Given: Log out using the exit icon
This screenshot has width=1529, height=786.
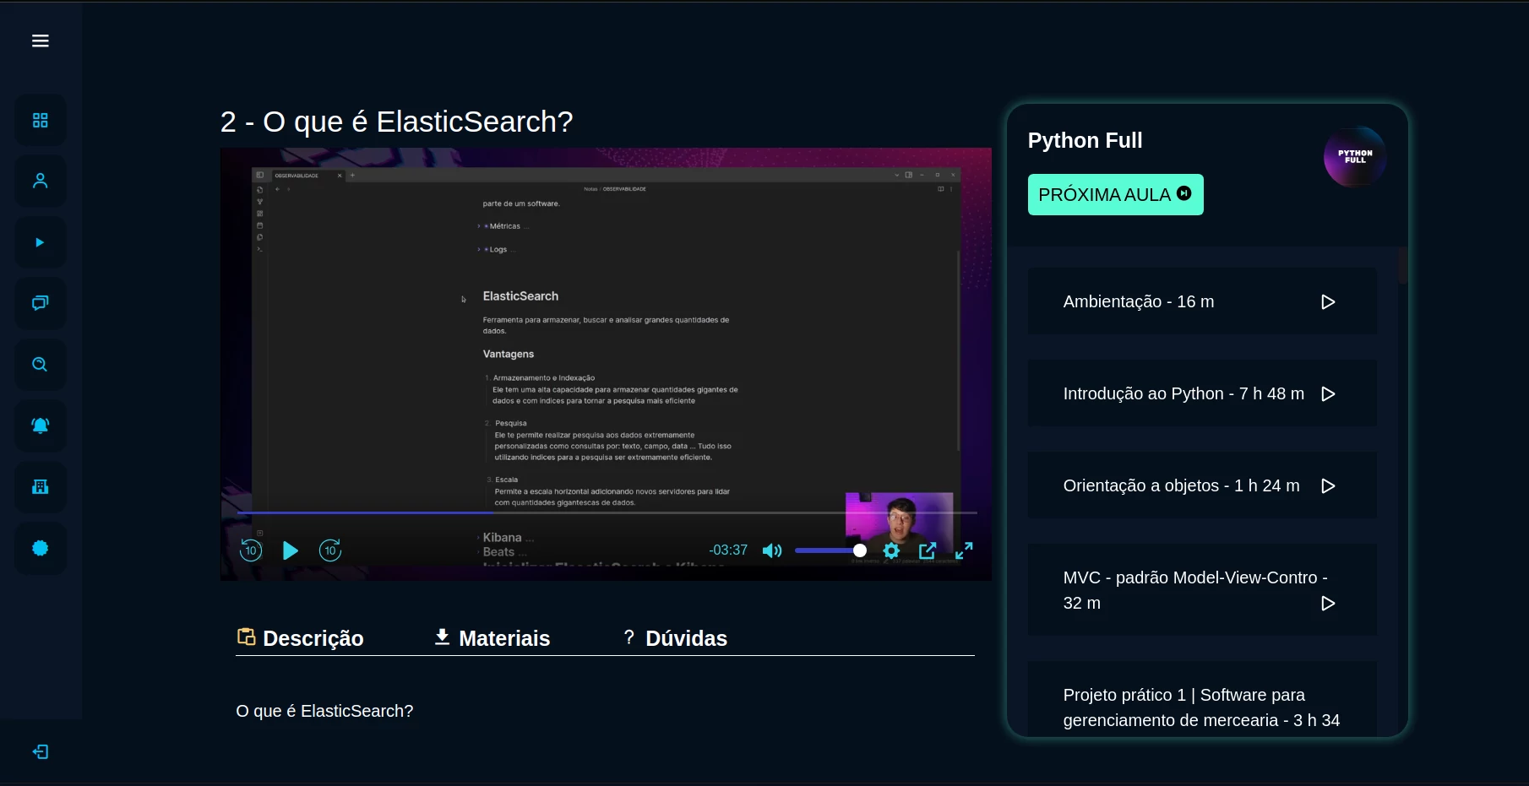Looking at the screenshot, I should click(40, 751).
